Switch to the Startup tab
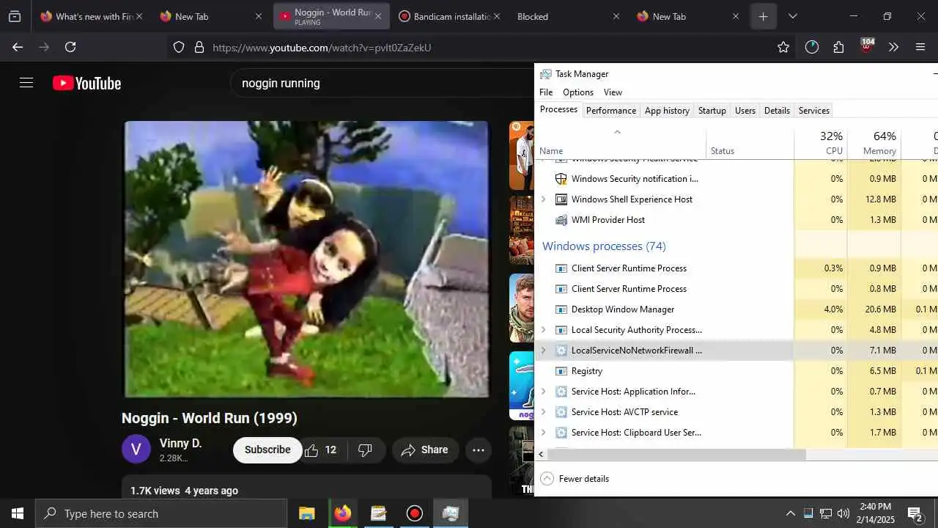The width and height of the screenshot is (938, 528). click(712, 111)
